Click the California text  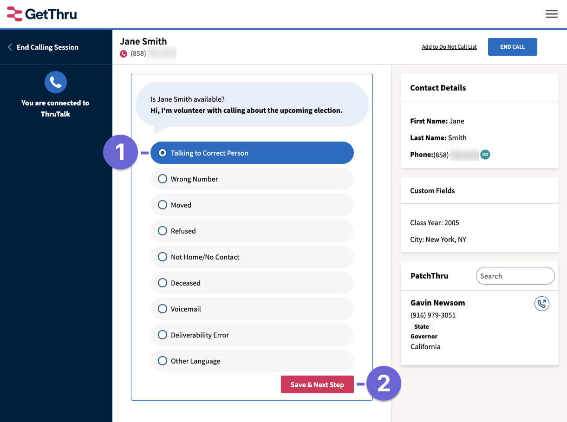[x=425, y=347]
